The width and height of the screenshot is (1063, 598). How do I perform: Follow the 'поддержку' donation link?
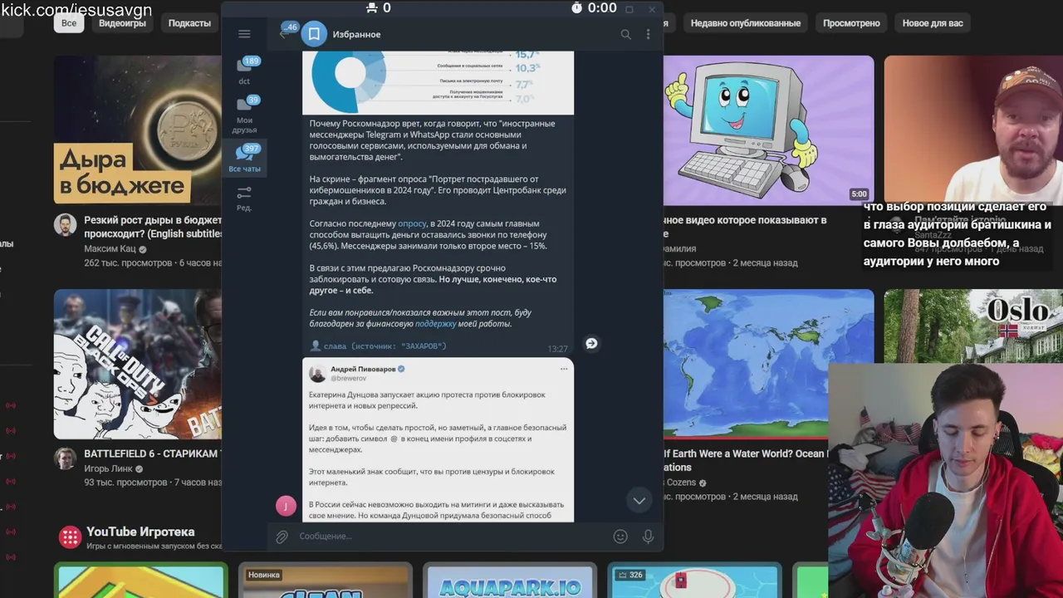click(x=436, y=324)
